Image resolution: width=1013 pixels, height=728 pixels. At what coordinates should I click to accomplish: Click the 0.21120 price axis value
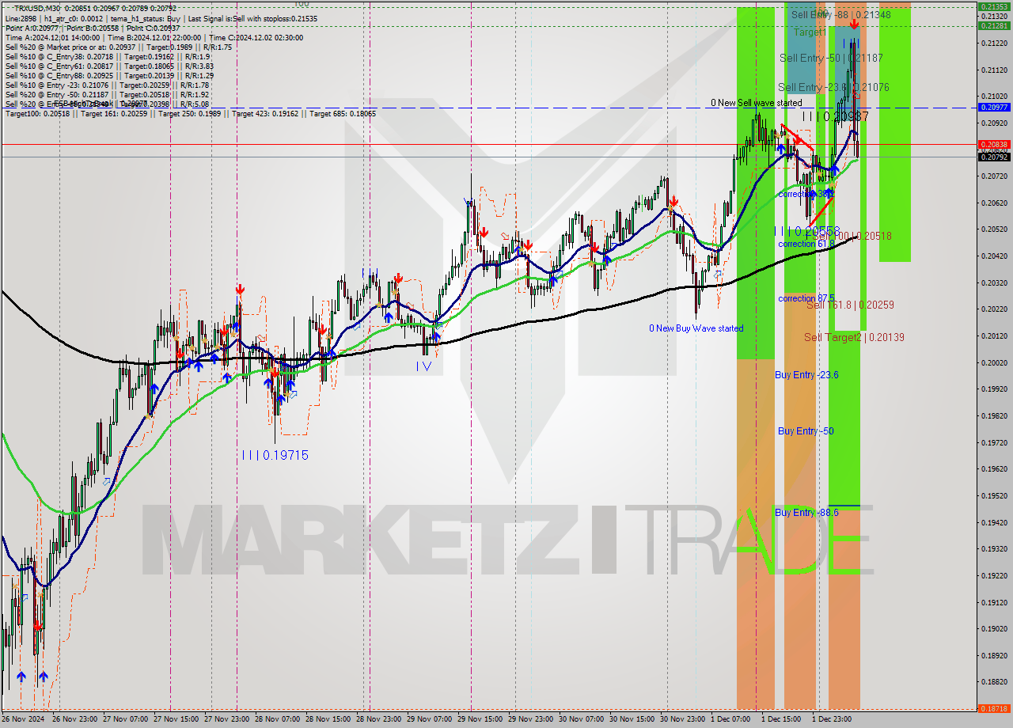[x=995, y=70]
